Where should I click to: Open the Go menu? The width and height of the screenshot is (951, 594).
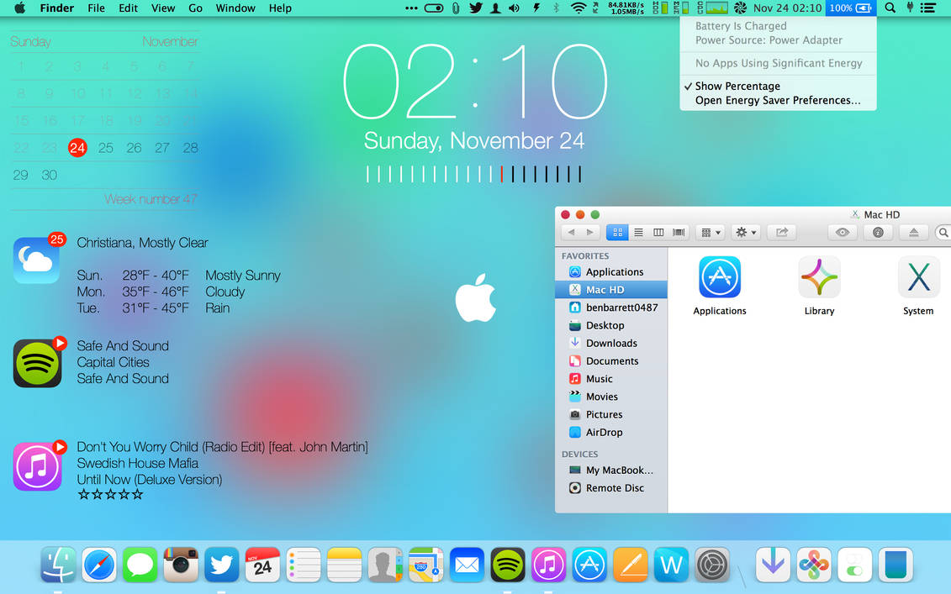pos(195,8)
